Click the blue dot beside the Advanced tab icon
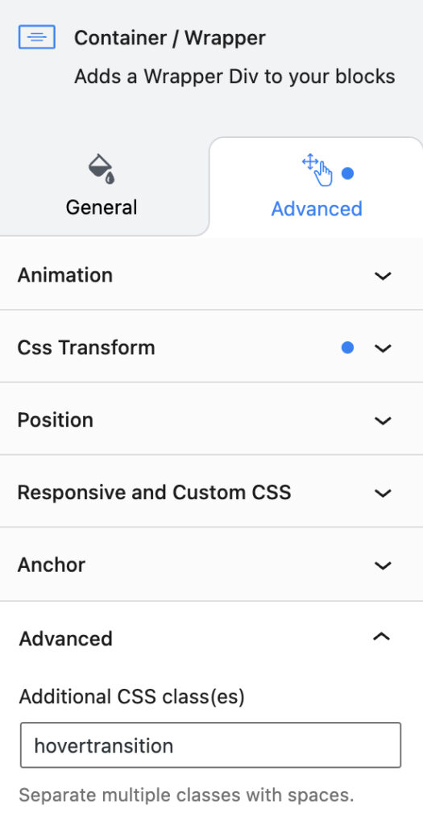Screen dimensions: 423x826 pos(347,173)
